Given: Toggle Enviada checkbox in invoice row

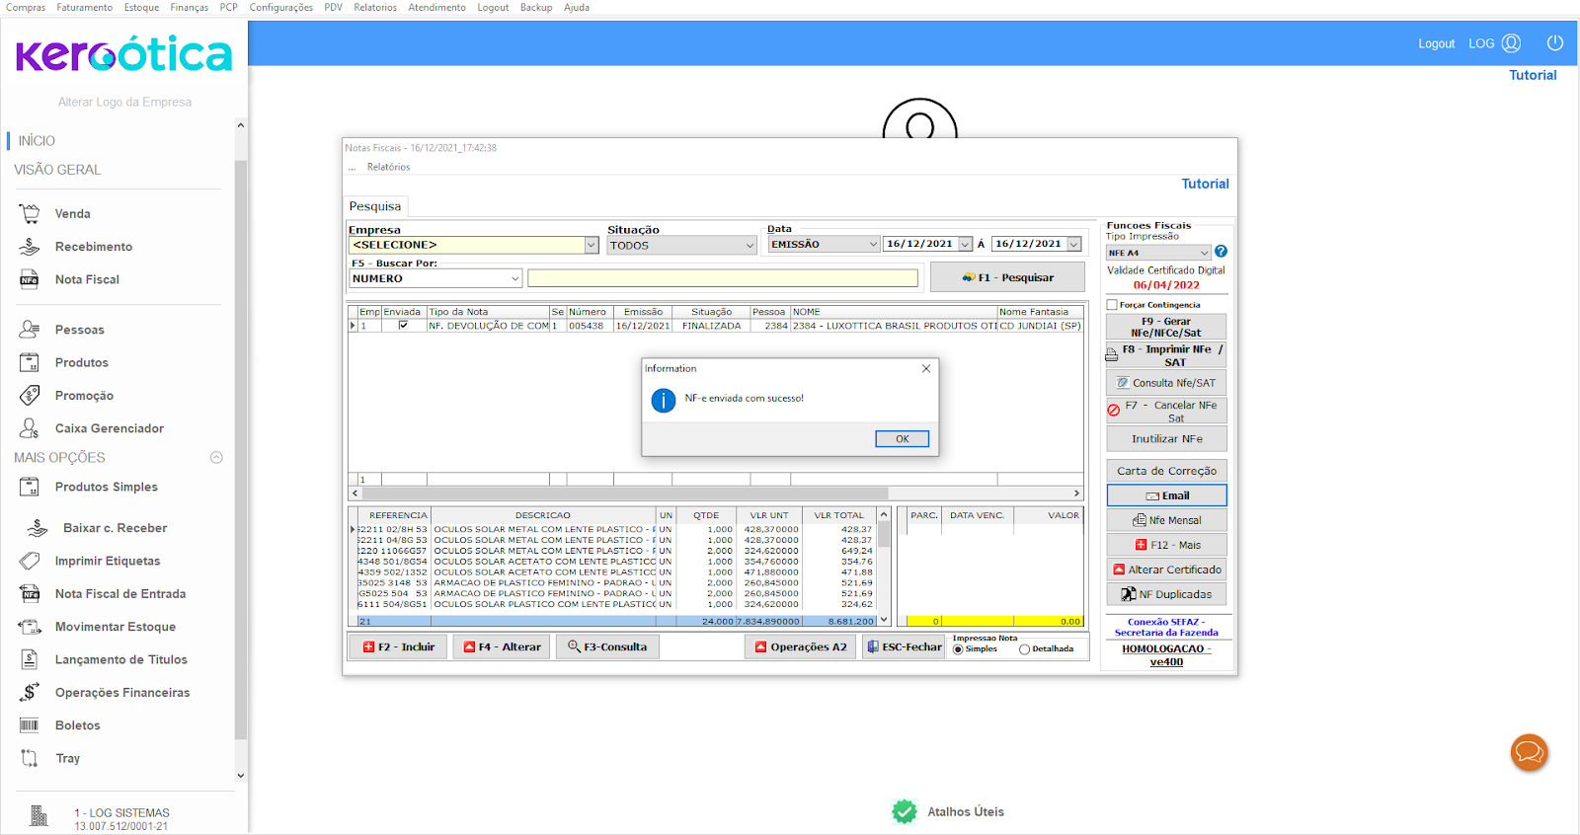Looking at the screenshot, I should 403,325.
